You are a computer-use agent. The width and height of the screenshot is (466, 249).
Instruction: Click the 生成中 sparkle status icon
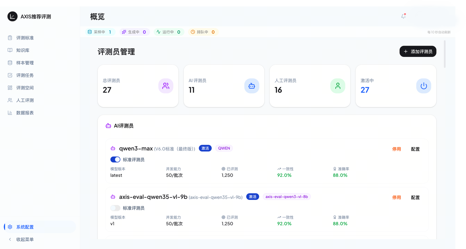click(x=124, y=32)
